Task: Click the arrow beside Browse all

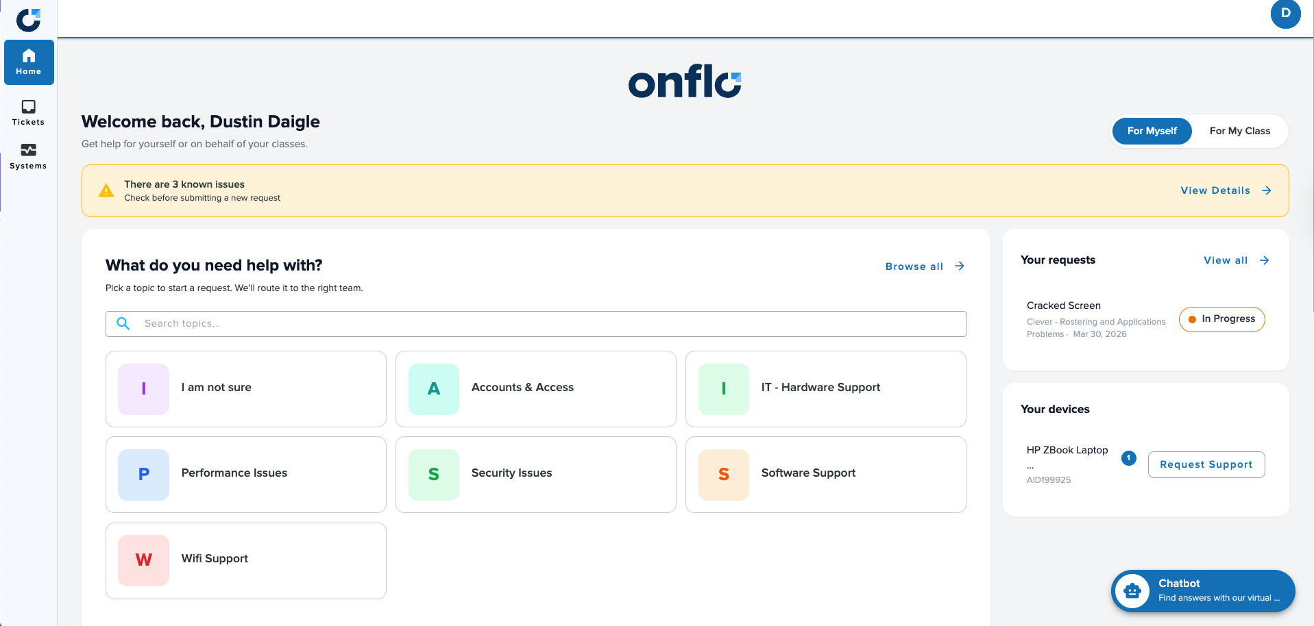Action: [x=960, y=266]
